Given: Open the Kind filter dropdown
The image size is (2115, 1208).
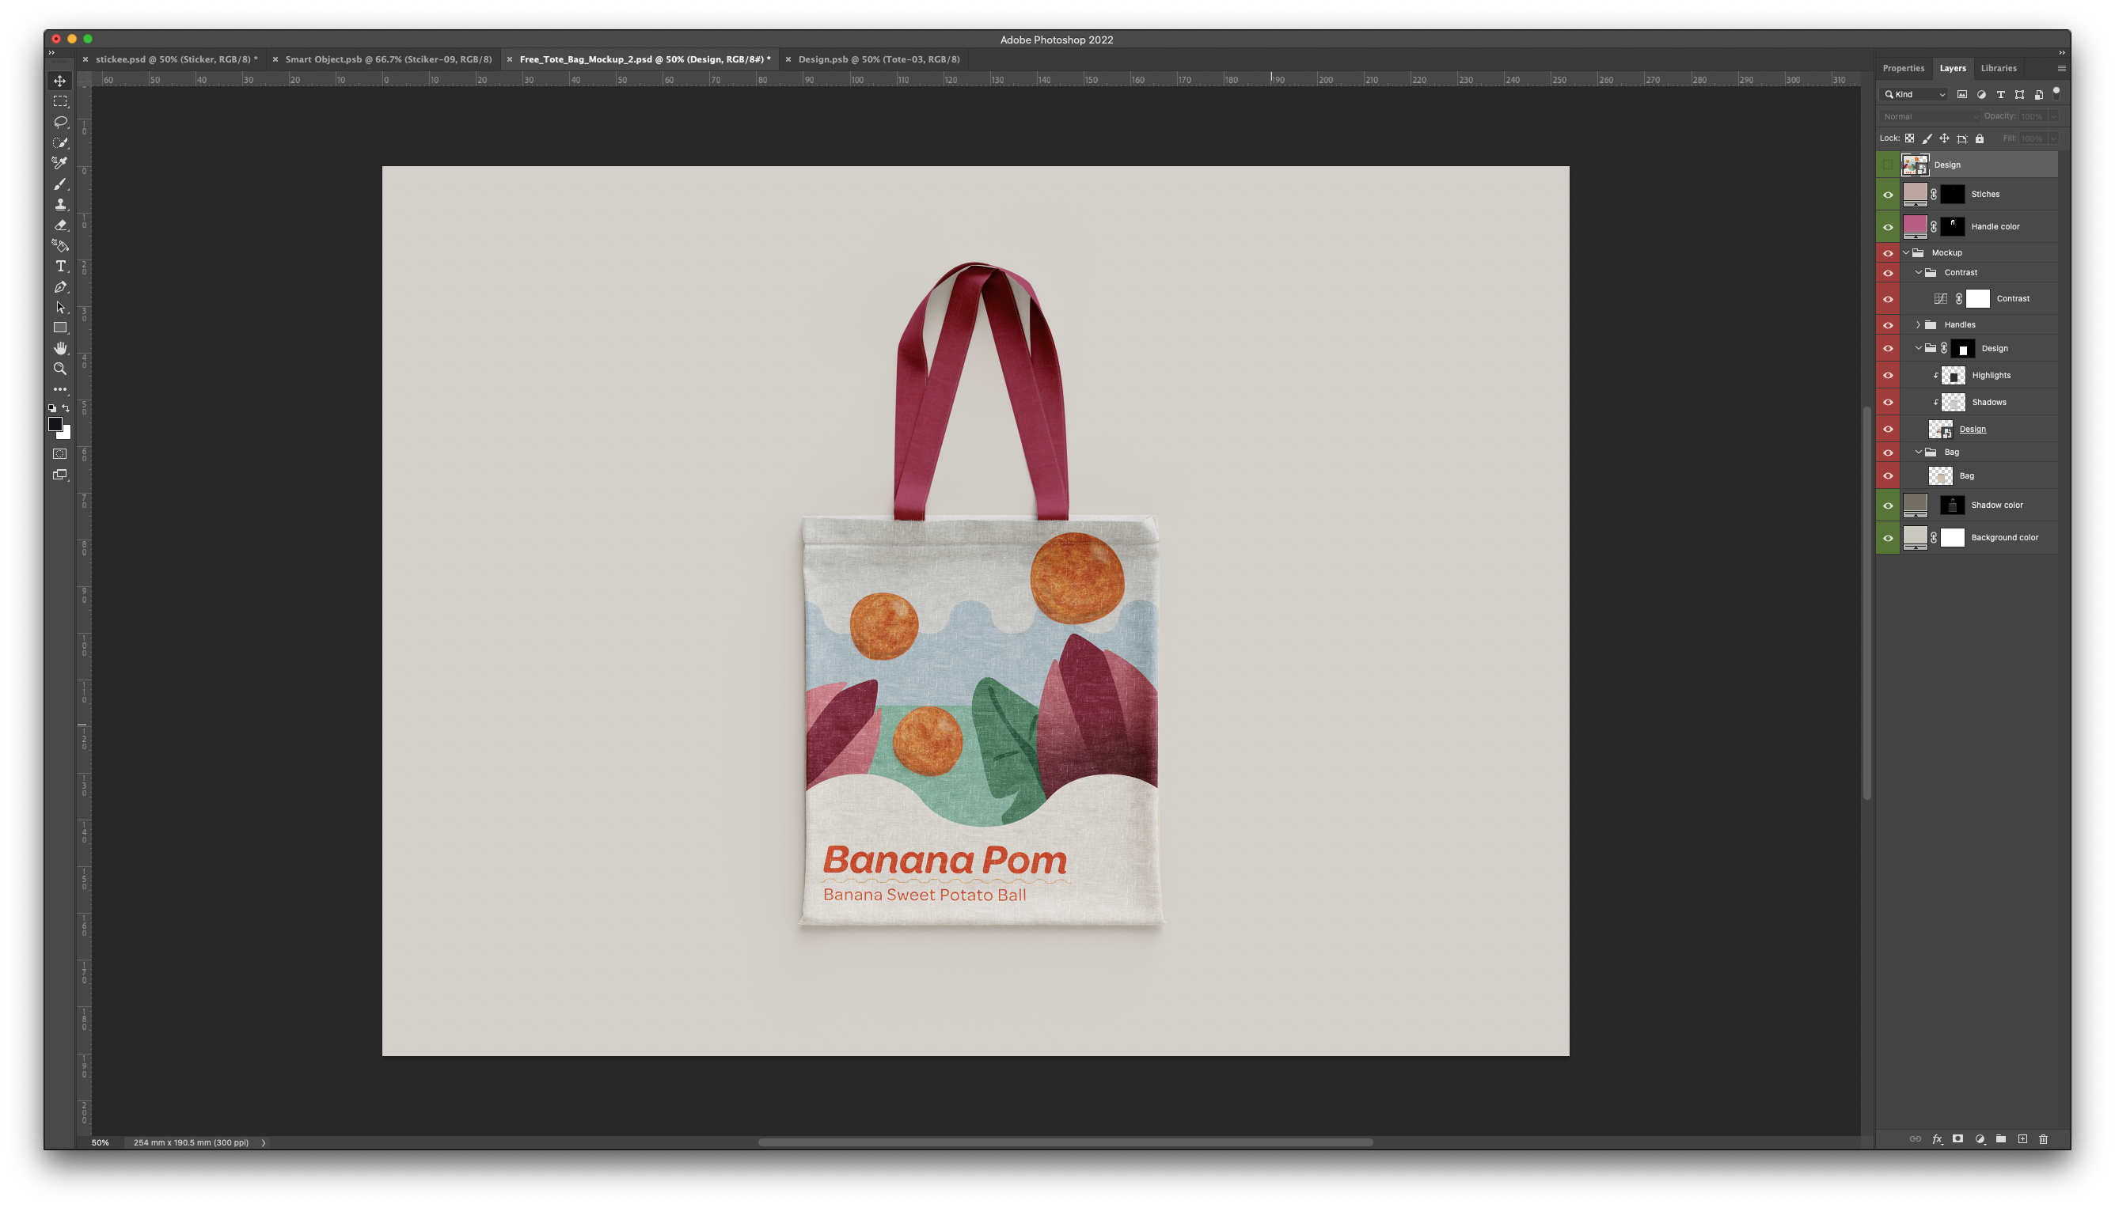Looking at the screenshot, I should point(1914,95).
